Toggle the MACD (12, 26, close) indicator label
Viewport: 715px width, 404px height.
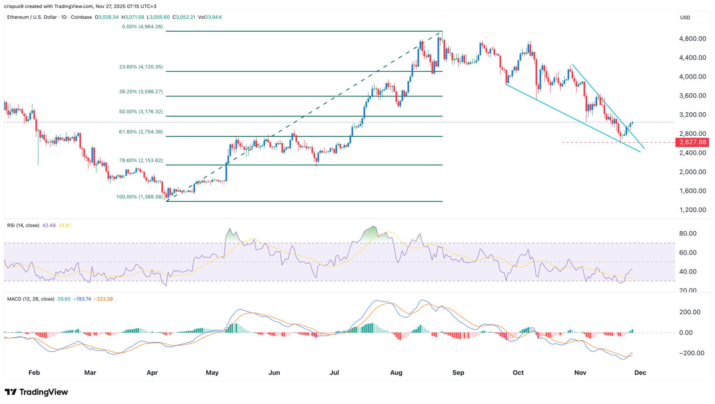pos(30,299)
